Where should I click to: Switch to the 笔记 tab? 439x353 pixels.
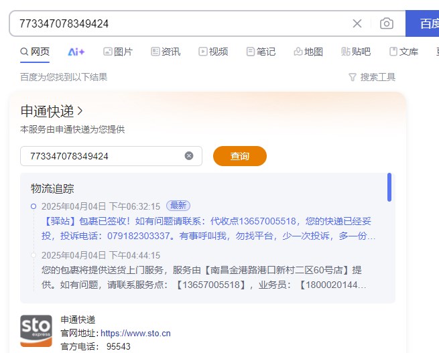(261, 52)
